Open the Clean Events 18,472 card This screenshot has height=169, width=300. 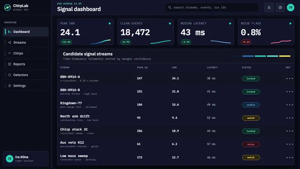[145, 32]
